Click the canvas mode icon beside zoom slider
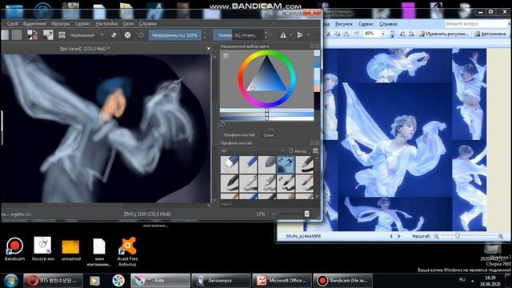Image resolution: width=512 pixels, height=288 pixels. [x=306, y=214]
